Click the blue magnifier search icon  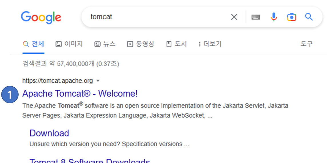click(309, 17)
